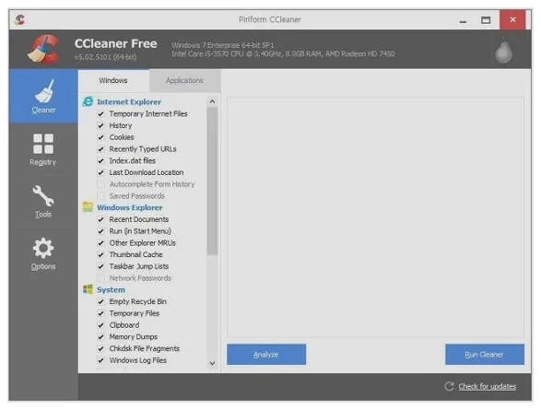Screen dimensions: 541x410
Task: Toggle the Cookies checkbox
Action: (x=100, y=137)
